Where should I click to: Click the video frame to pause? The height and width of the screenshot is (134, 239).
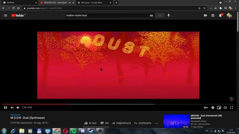click(118, 65)
